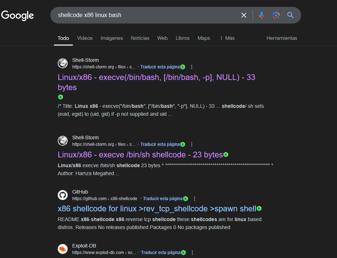Expand the Más search filters menu
337x258 pixels.
point(228,38)
